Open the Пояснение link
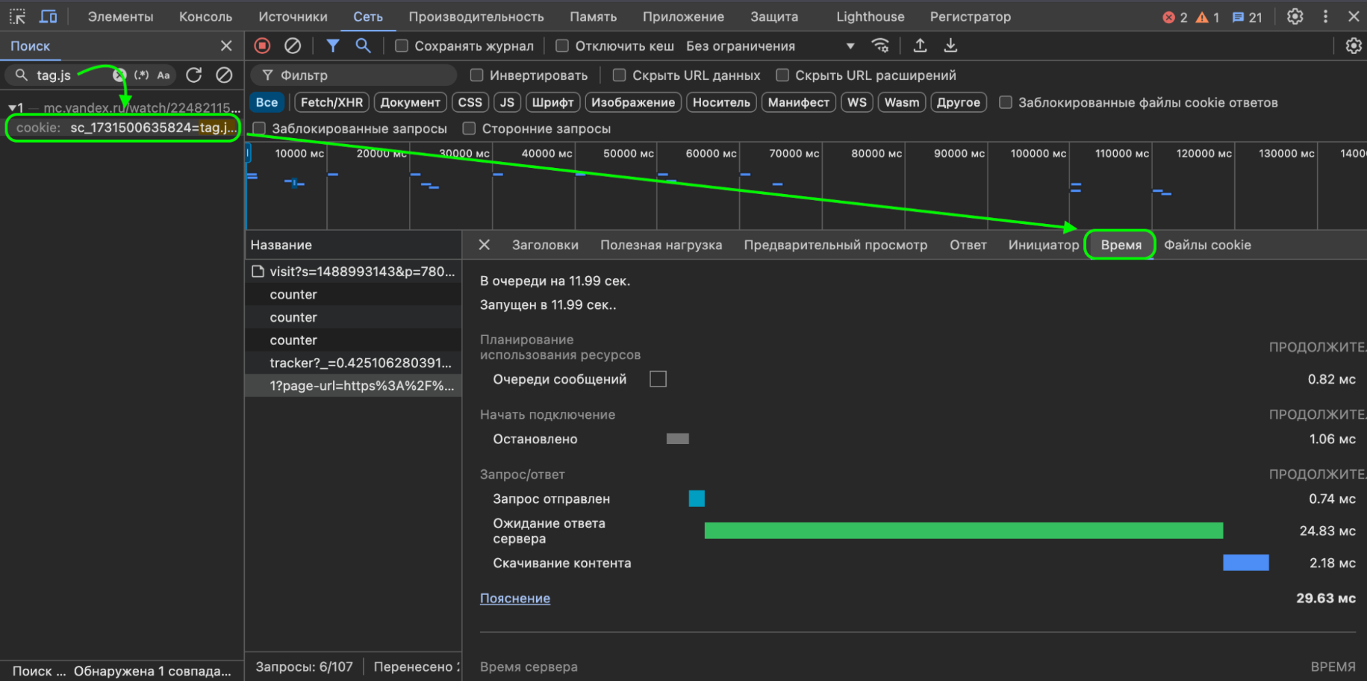This screenshot has width=1367, height=681. coord(514,598)
